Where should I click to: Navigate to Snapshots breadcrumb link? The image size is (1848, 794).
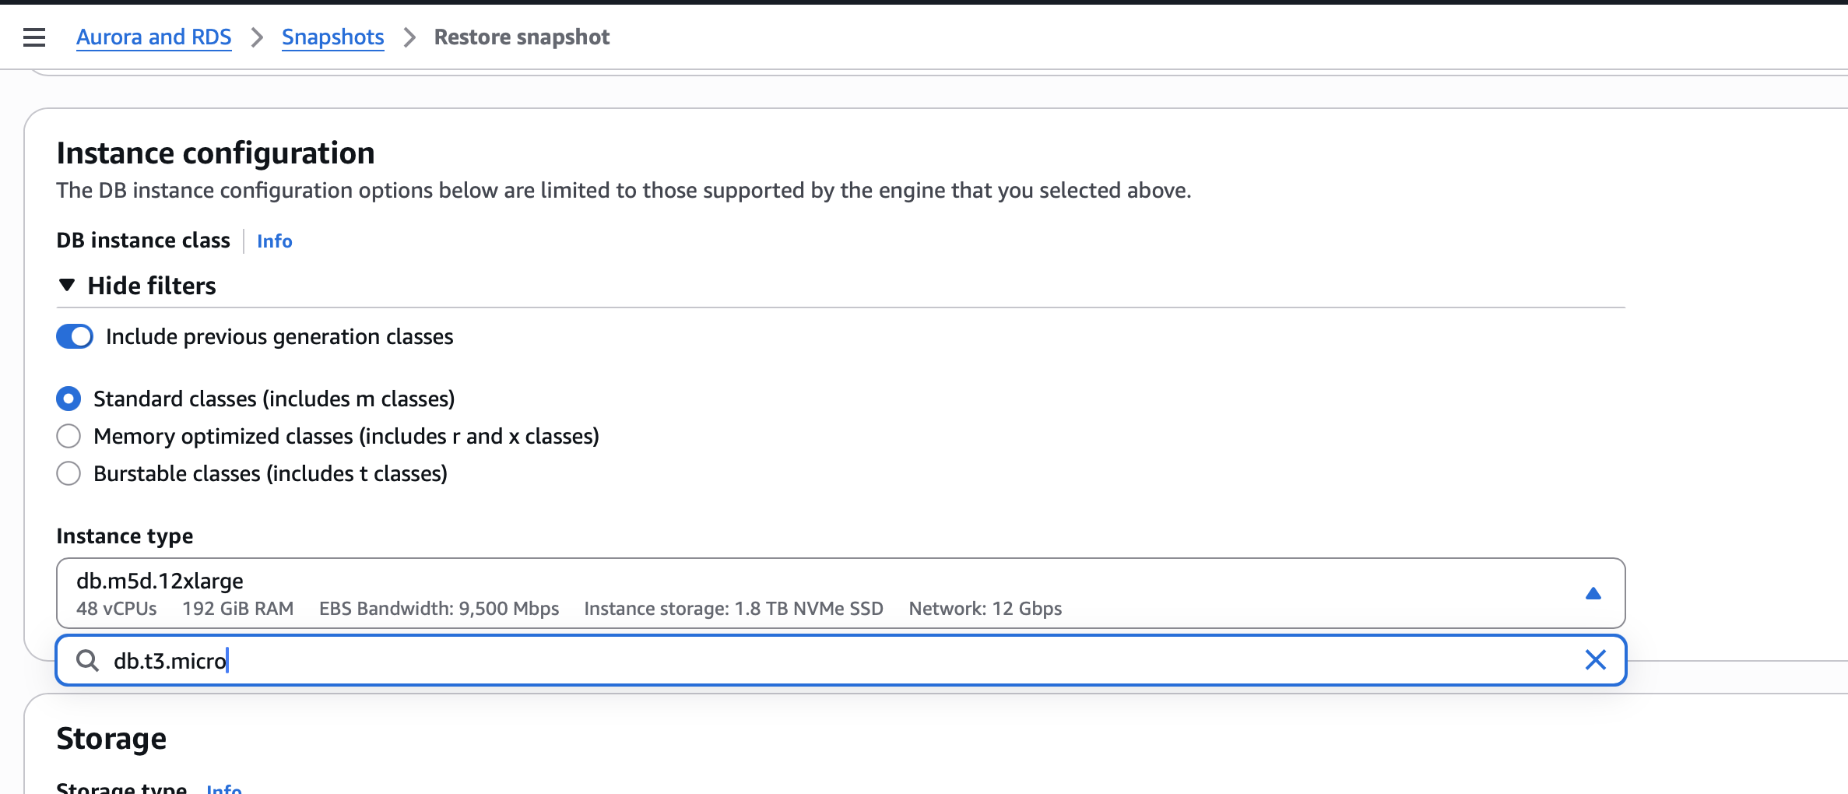(x=332, y=37)
